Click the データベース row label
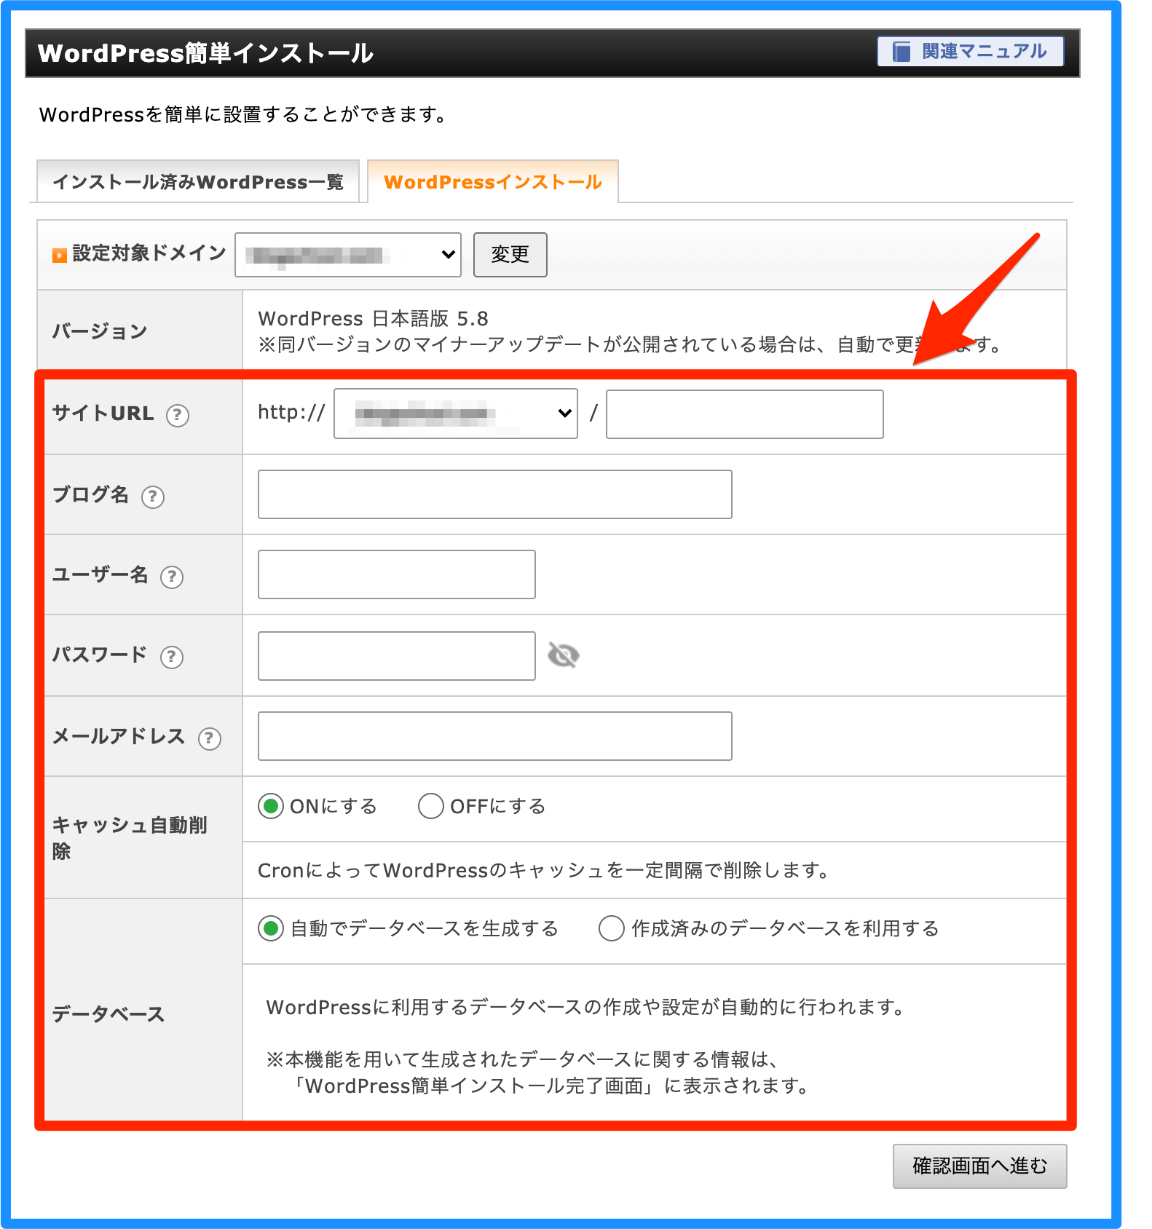The width and height of the screenshot is (1152, 1229). 109,1014
